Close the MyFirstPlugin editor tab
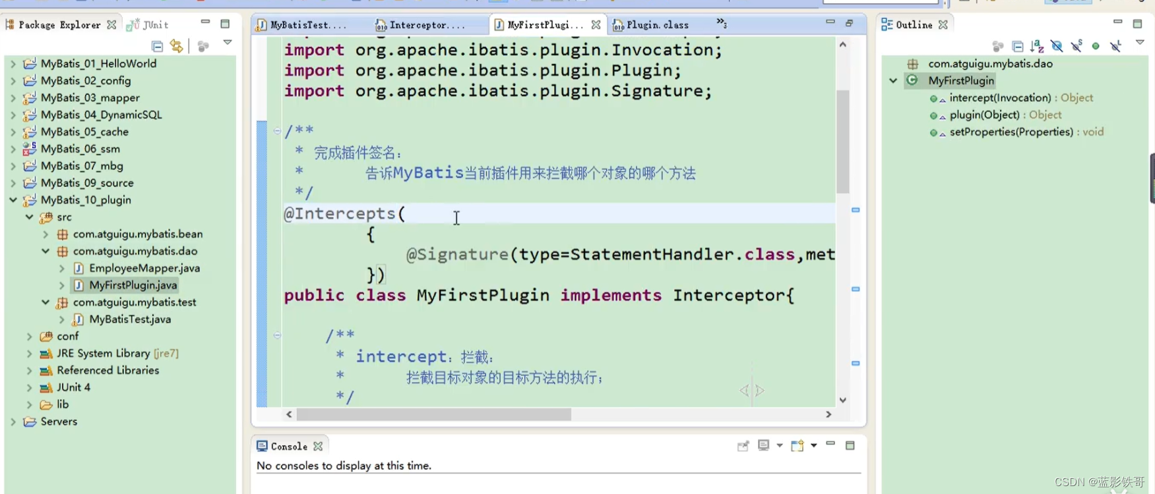1155x494 pixels. coord(596,24)
